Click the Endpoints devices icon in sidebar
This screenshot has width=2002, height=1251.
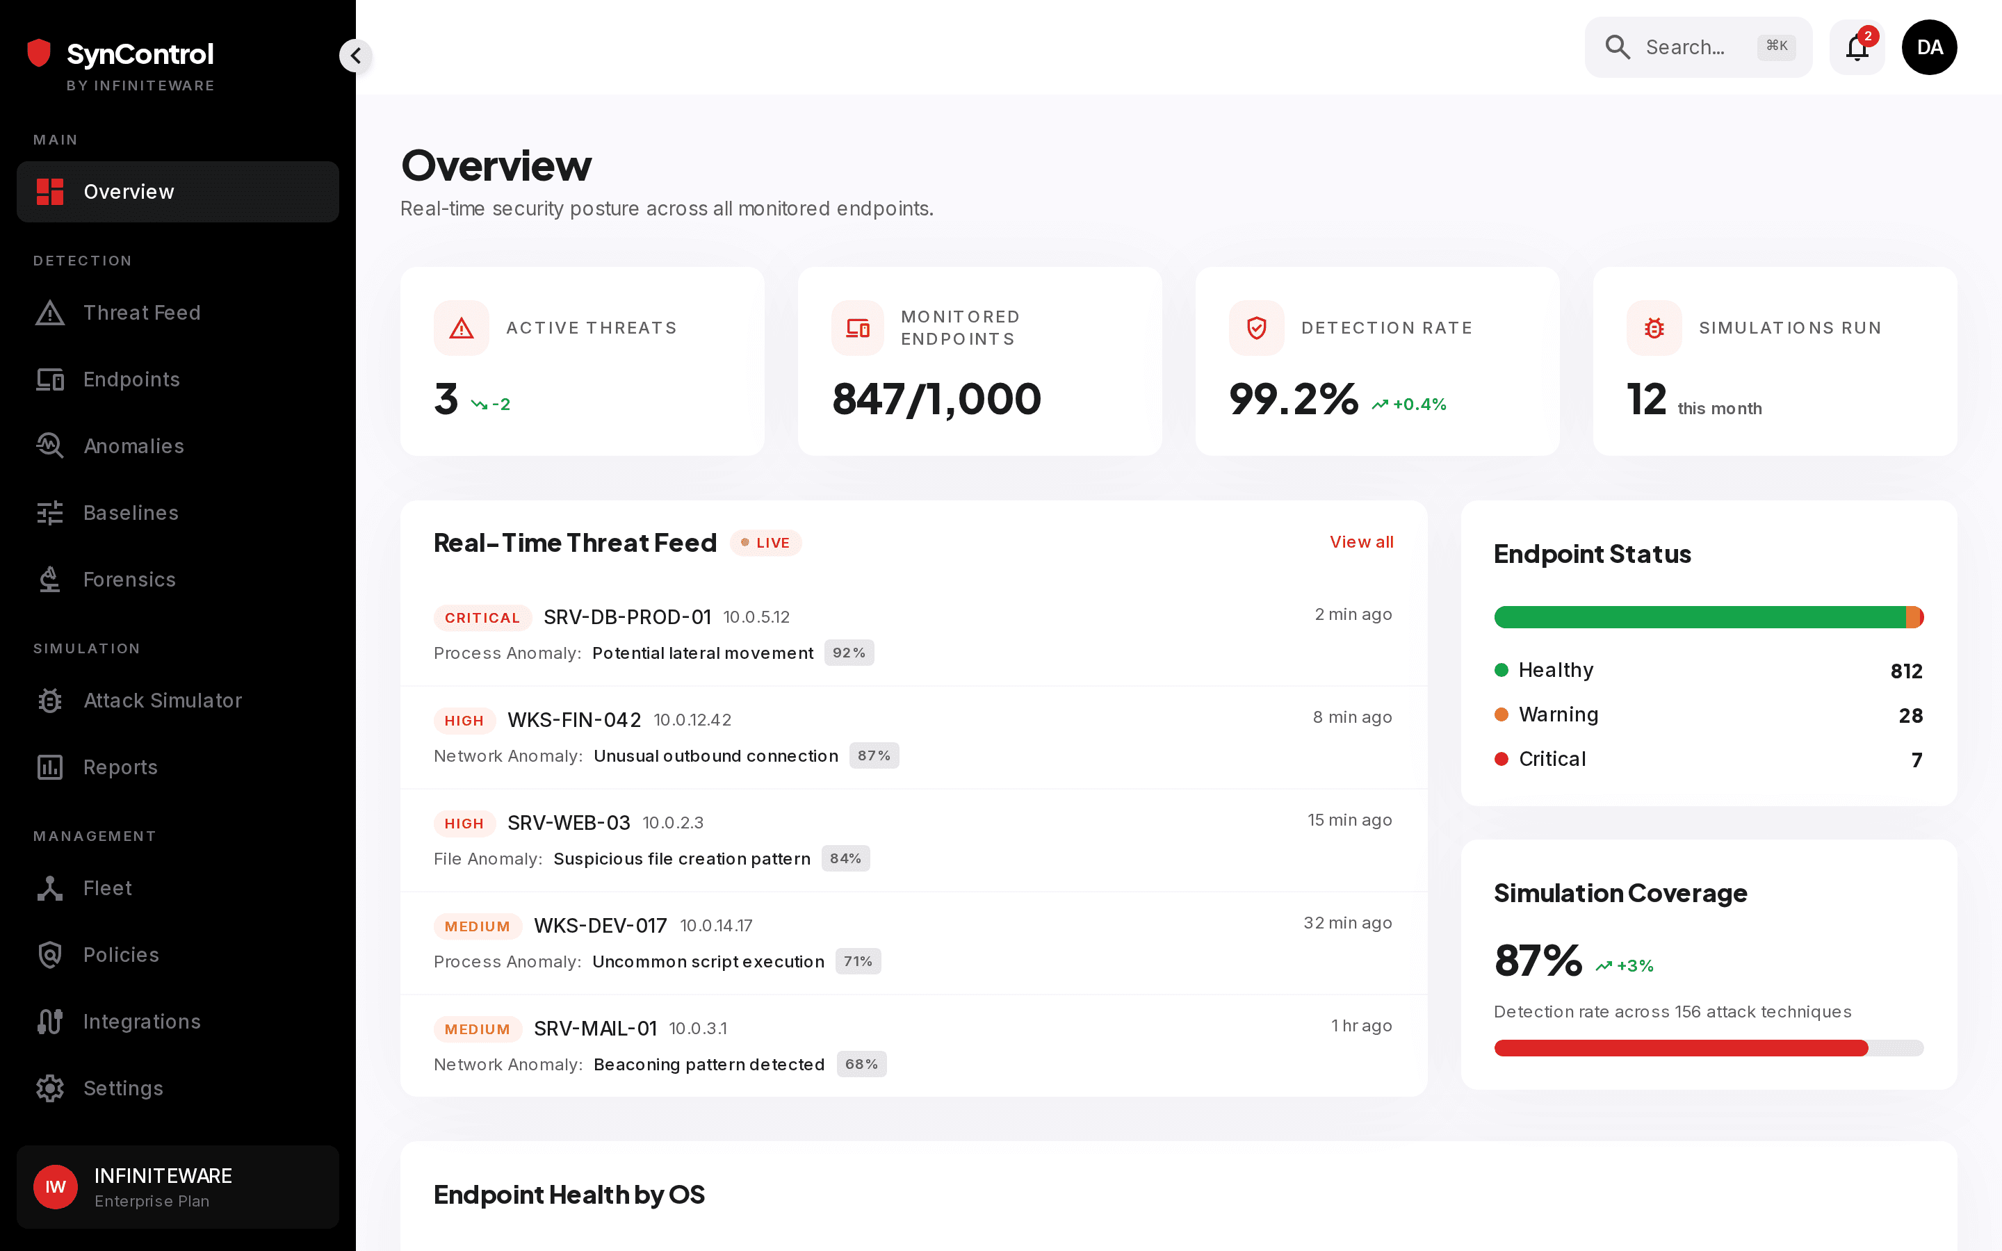pos(49,379)
